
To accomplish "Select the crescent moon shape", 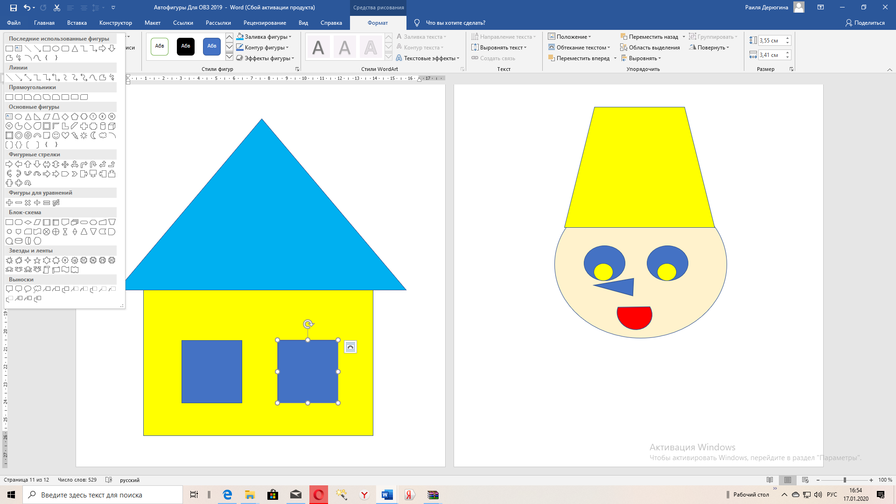I will (x=93, y=135).
